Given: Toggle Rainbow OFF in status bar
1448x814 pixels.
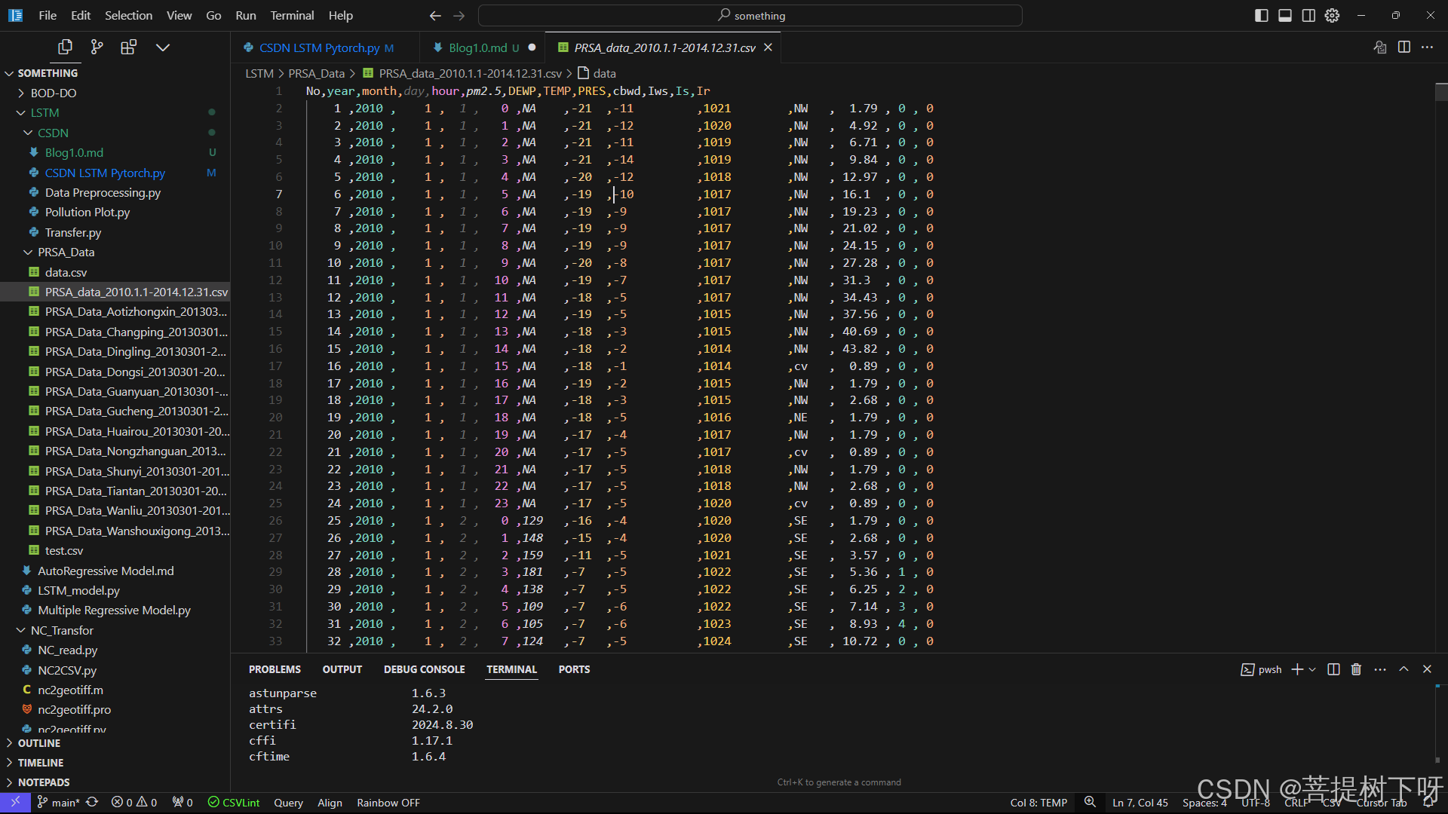Looking at the screenshot, I should [x=388, y=803].
